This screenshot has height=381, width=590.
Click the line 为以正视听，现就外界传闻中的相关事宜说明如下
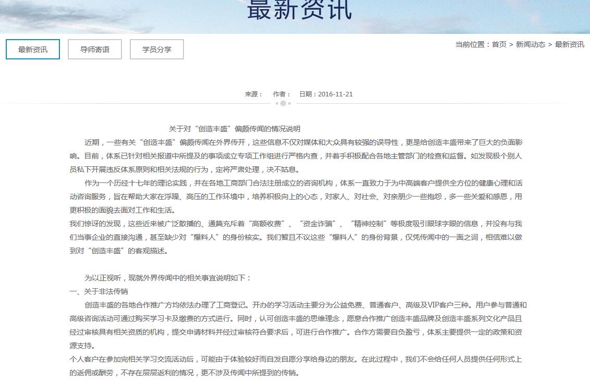[x=167, y=278]
